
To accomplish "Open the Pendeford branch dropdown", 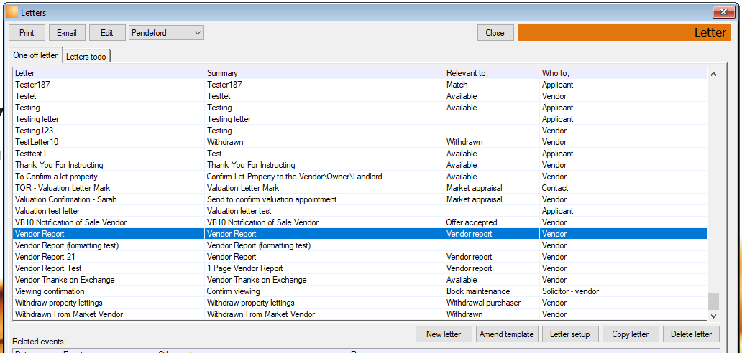I will coord(166,33).
